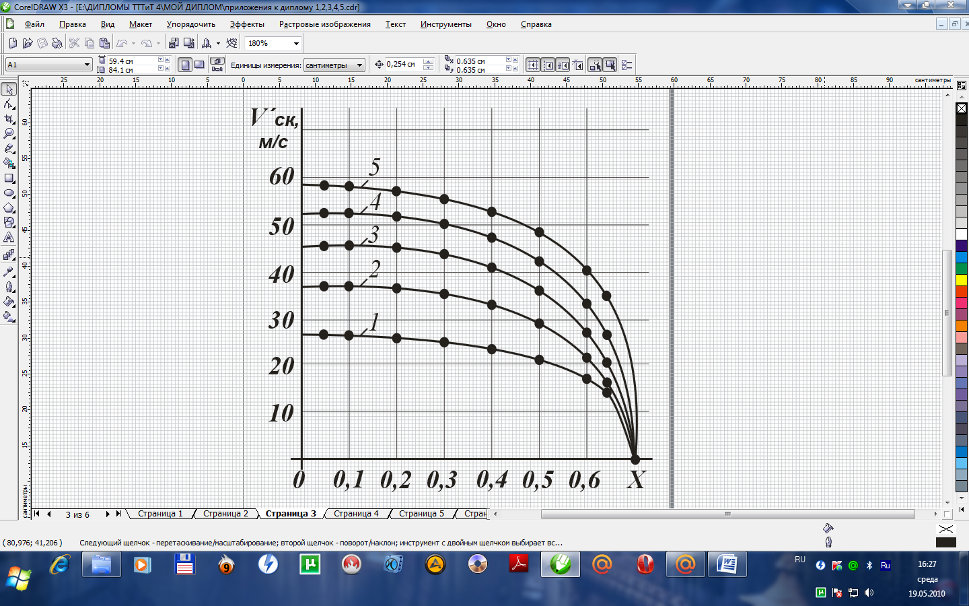This screenshot has height=606, width=969.
Task: Select the Text tool
Action: [x=9, y=238]
